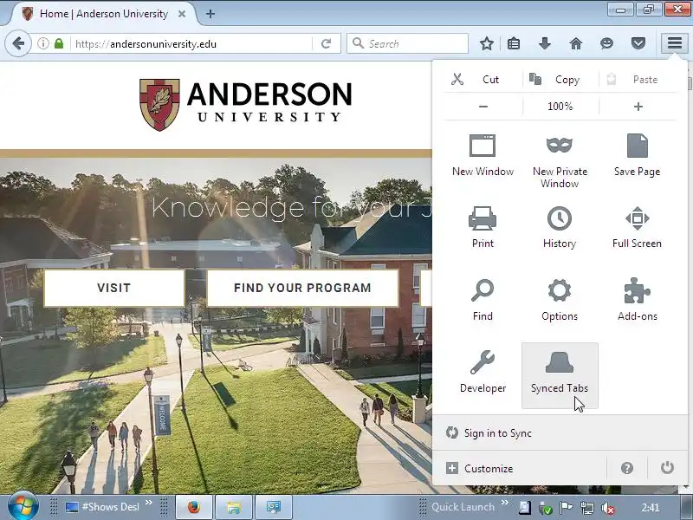Enter Full Screen mode
The image size is (693, 520).
coord(637,227)
